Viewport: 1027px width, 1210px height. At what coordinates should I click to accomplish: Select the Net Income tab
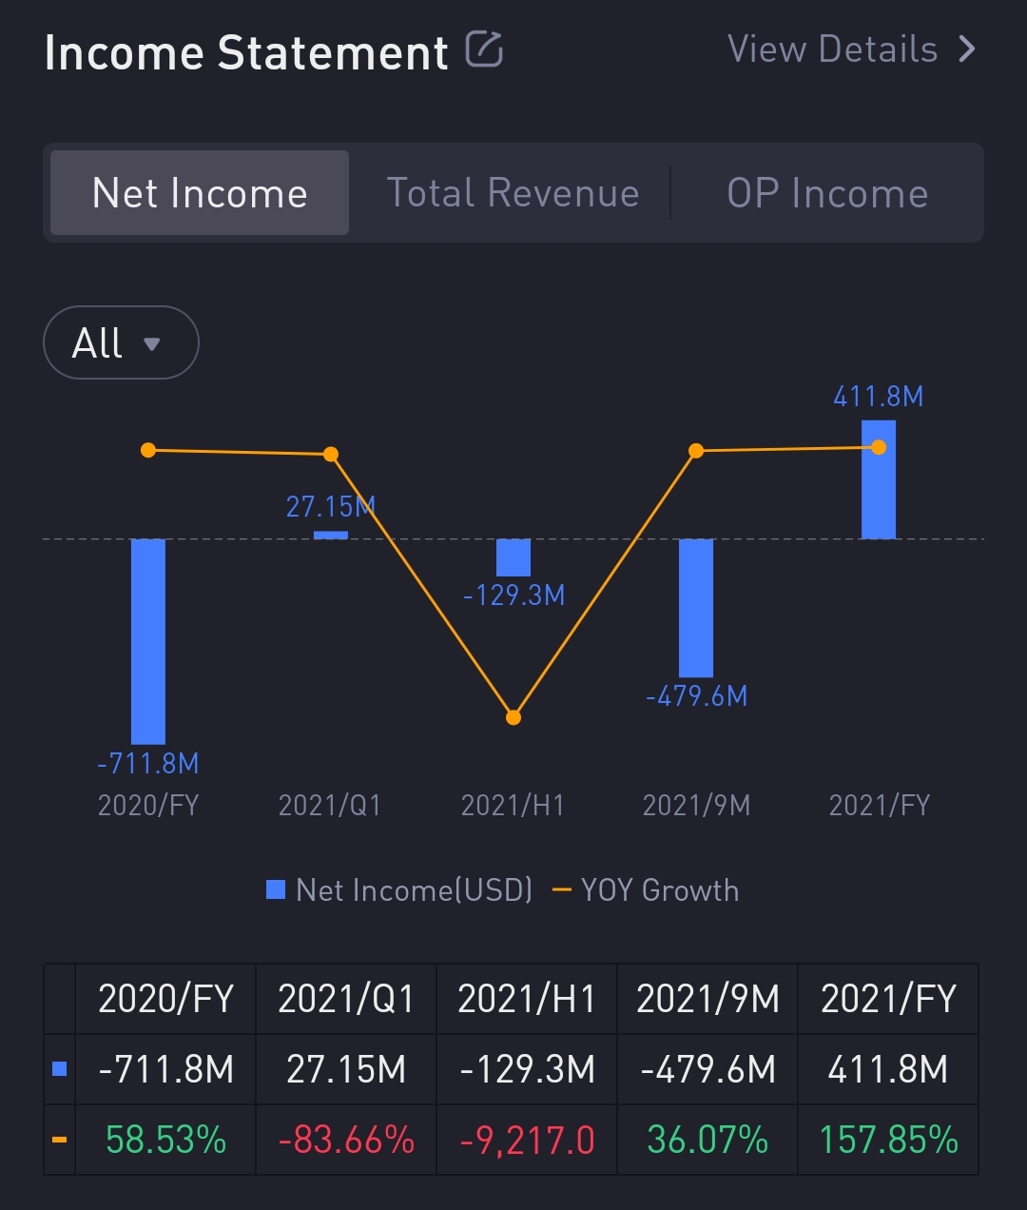click(x=200, y=193)
